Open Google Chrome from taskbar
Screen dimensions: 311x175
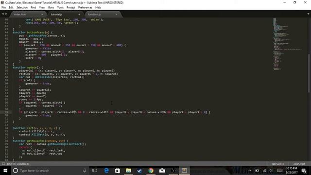coord(151,171)
